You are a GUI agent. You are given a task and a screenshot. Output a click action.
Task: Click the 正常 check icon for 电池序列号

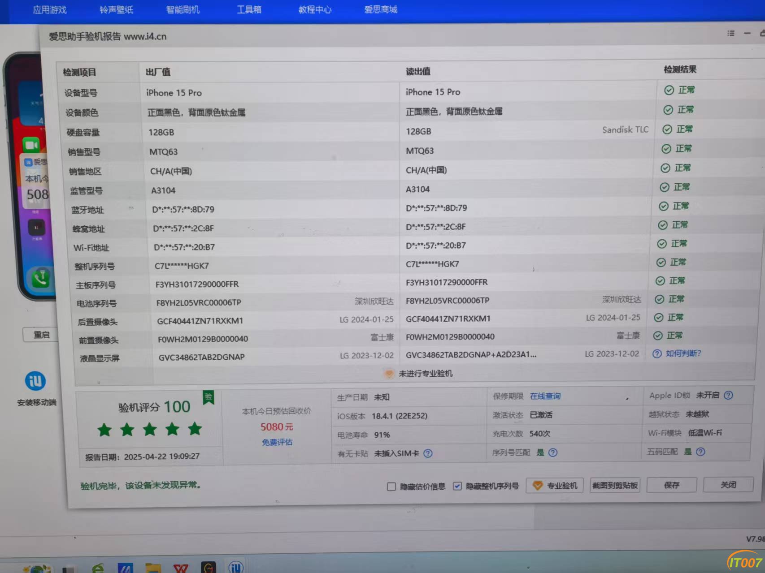(x=659, y=299)
